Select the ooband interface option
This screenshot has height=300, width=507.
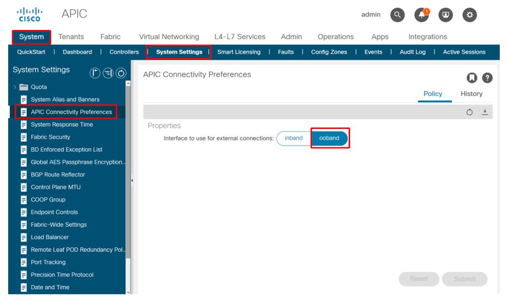329,138
